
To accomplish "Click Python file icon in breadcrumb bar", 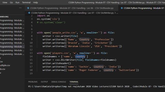I will pos(29,13).
